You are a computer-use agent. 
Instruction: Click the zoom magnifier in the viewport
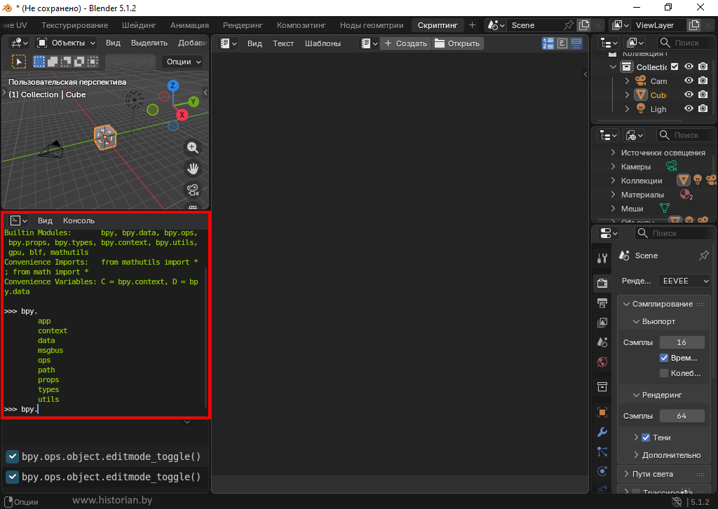(193, 147)
